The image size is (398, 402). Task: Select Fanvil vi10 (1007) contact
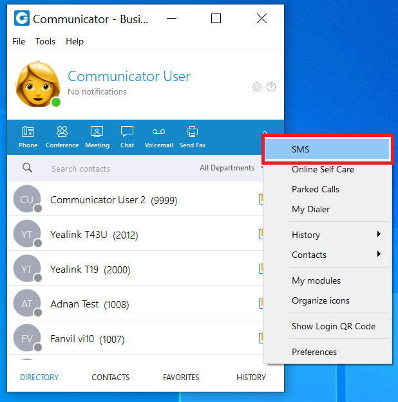pyautogui.click(x=135, y=338)
